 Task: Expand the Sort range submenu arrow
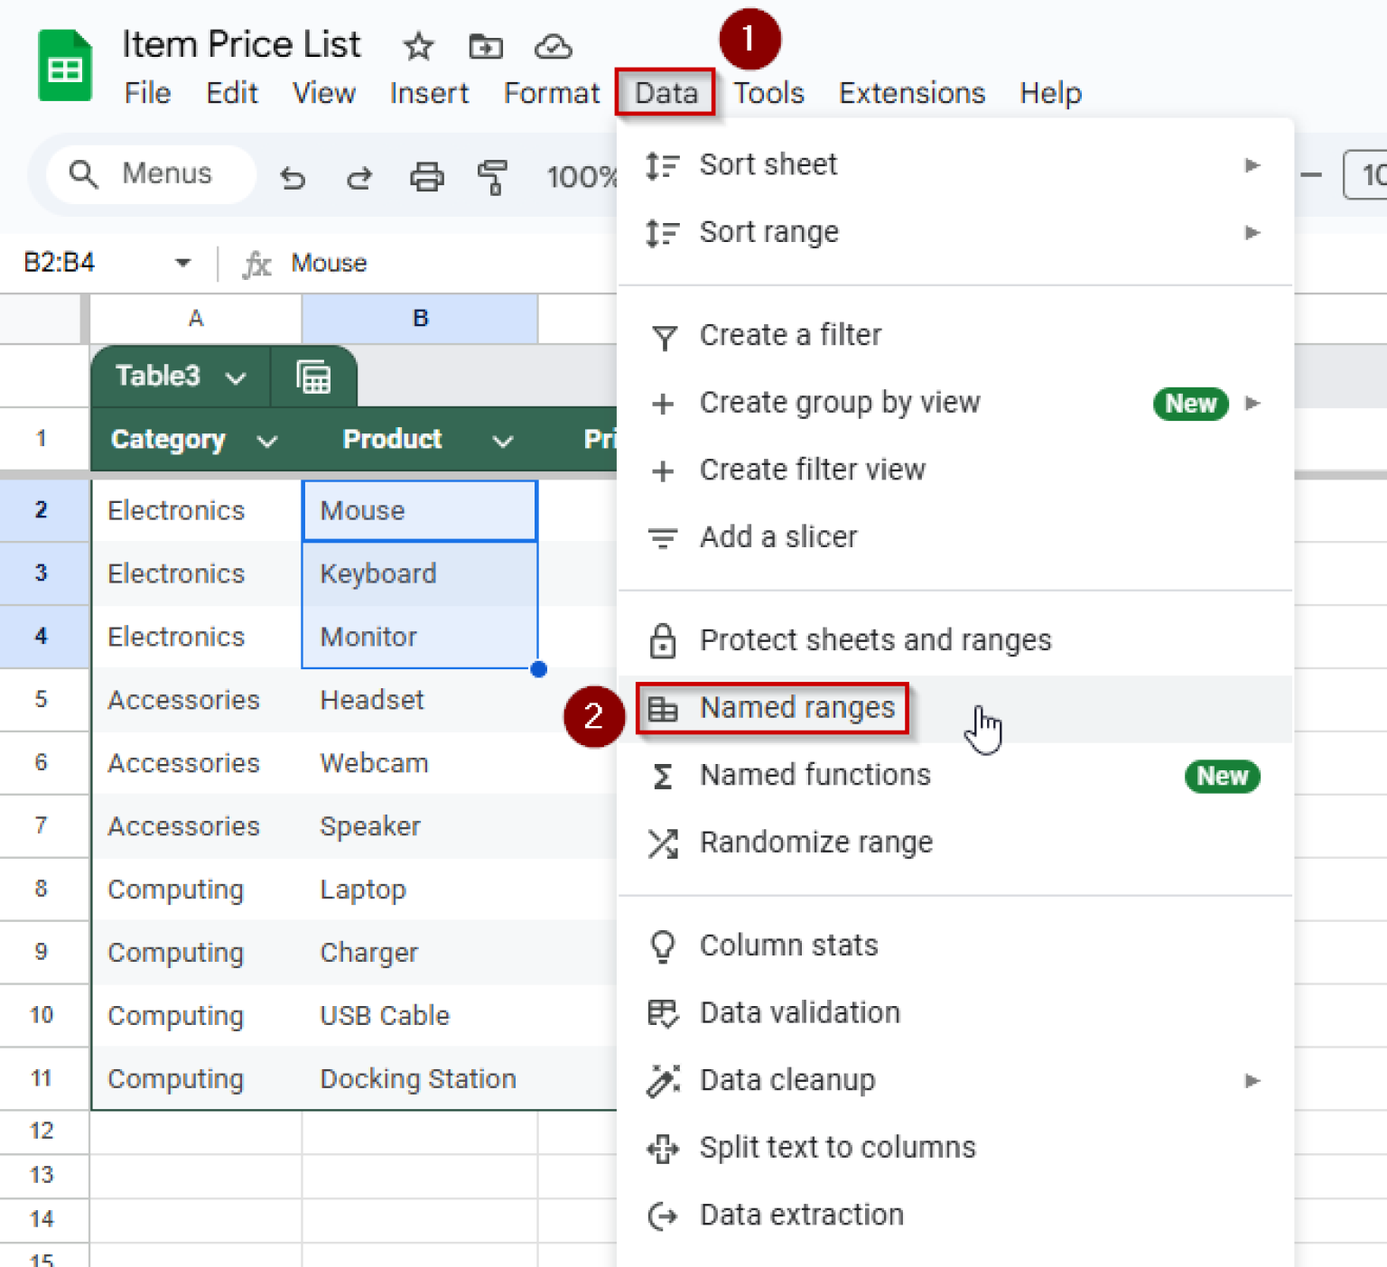[1252, 232]
